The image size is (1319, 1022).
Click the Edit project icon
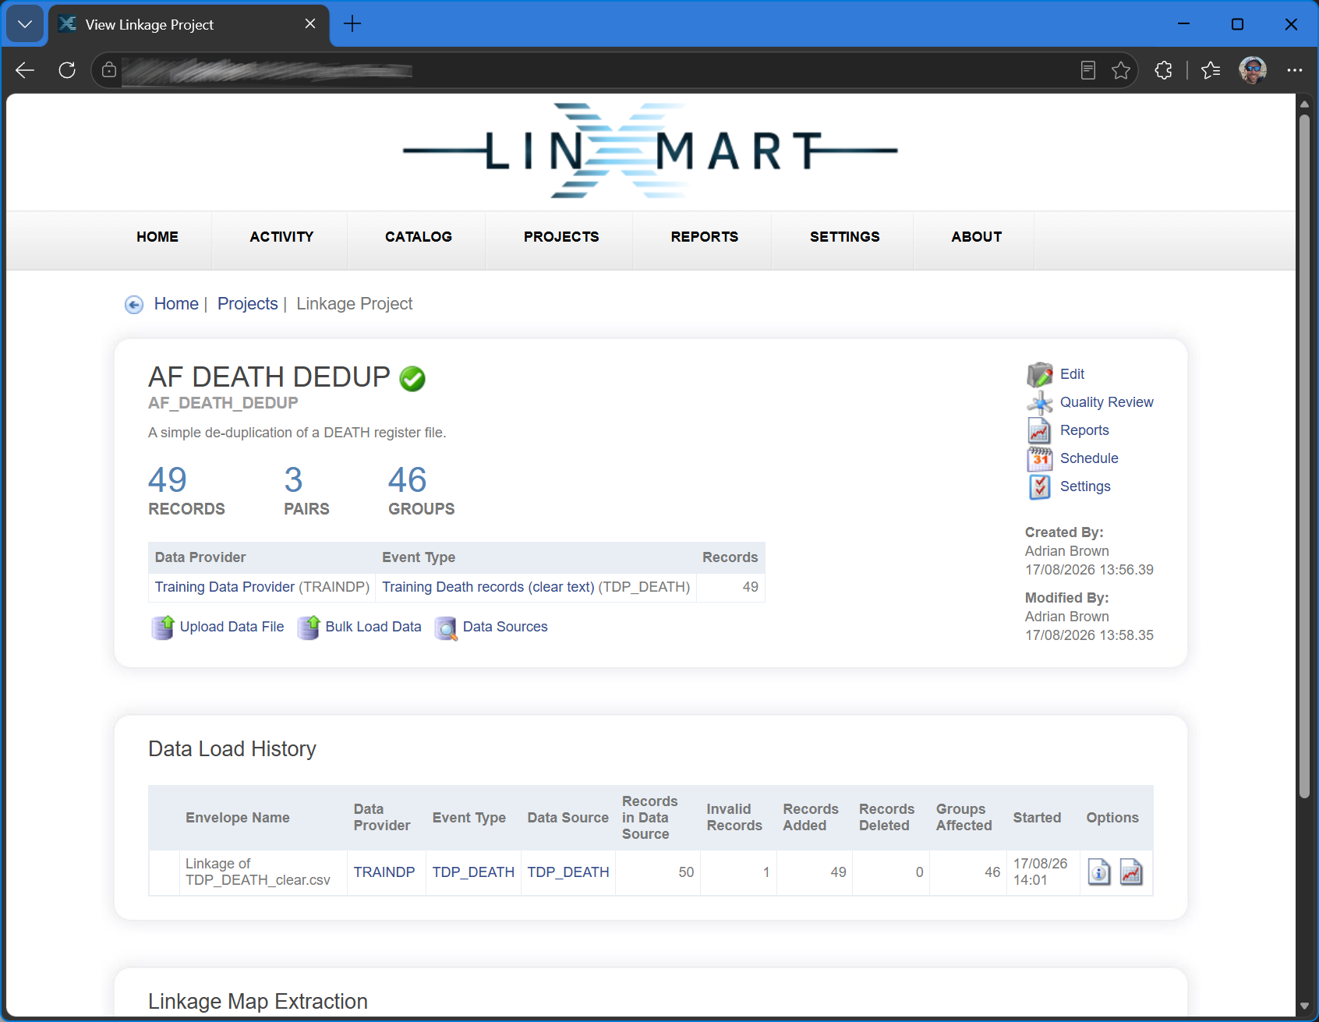click(1039, 375)
